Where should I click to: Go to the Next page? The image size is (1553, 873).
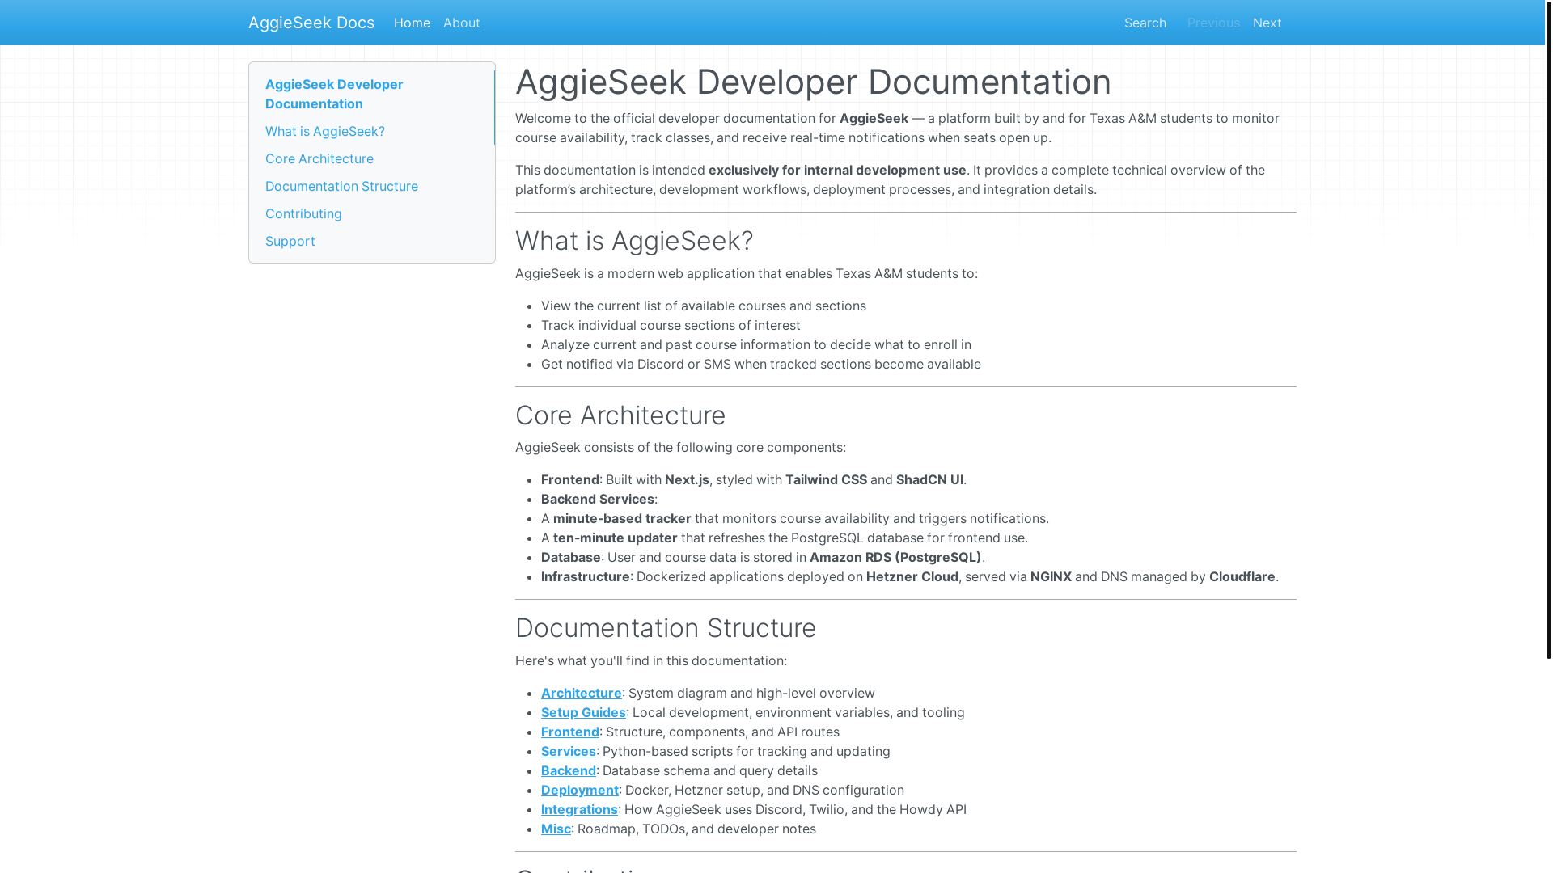pyautogui.click(x=1267, y=23)
